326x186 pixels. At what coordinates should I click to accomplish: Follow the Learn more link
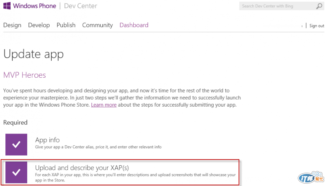click(x=104, y=105)
